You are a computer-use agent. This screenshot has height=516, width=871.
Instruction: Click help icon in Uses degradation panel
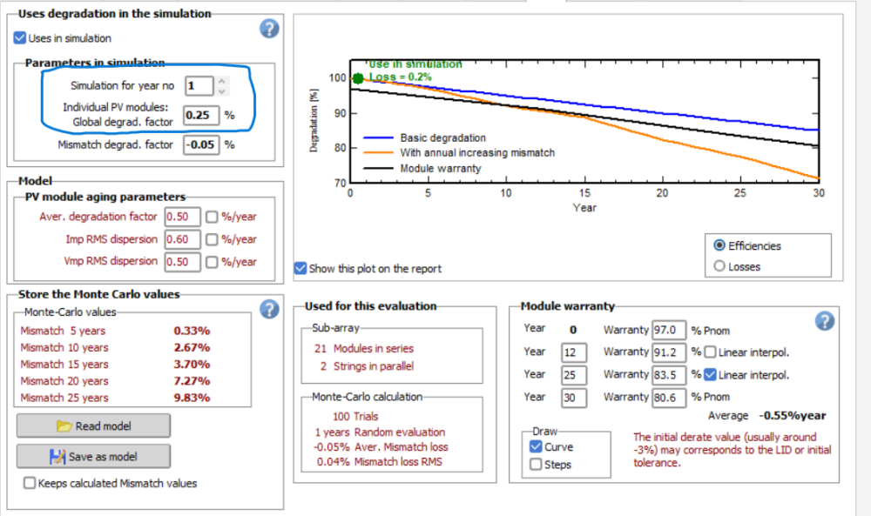click(269, 29)
